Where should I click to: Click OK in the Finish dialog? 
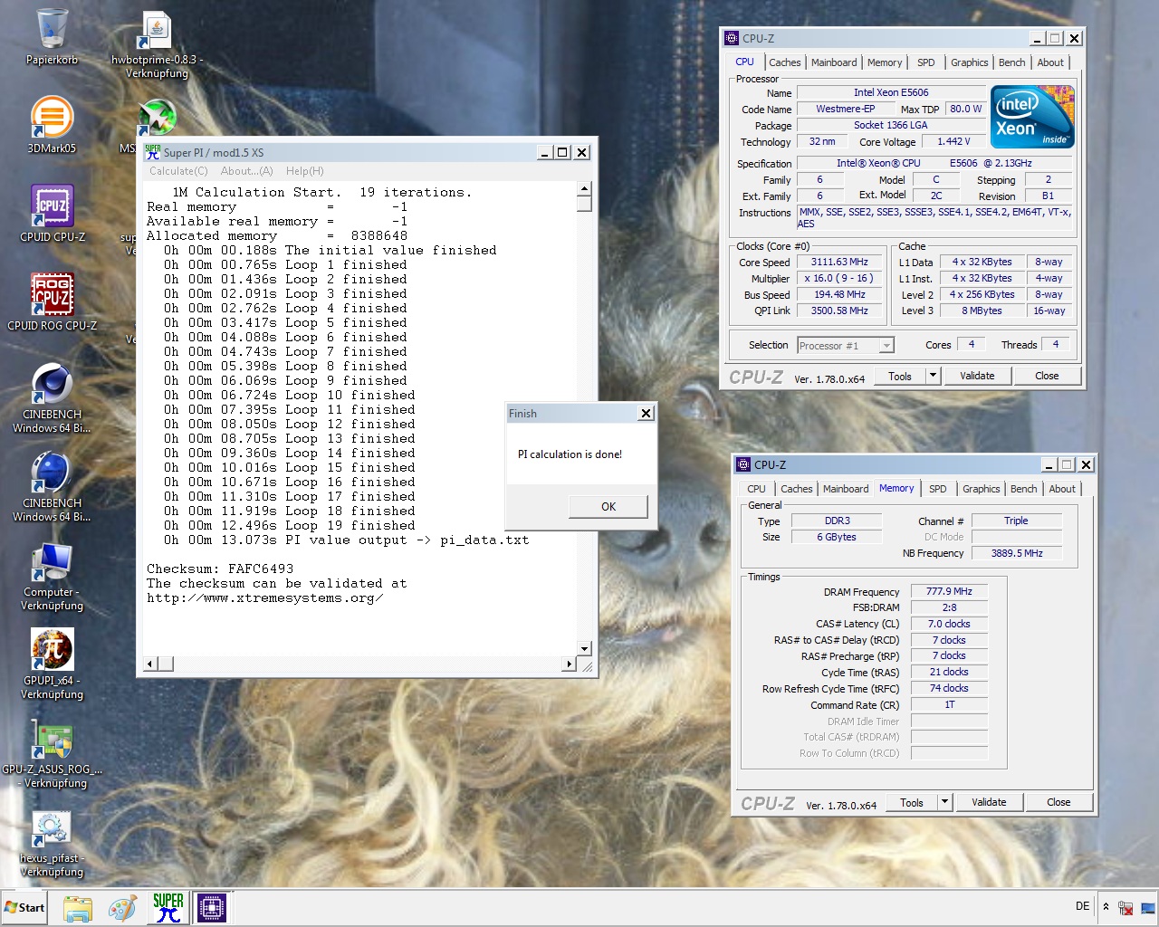pos(608,507)
